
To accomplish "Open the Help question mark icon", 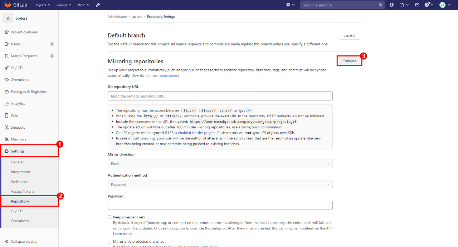I will tap(427, 5).
